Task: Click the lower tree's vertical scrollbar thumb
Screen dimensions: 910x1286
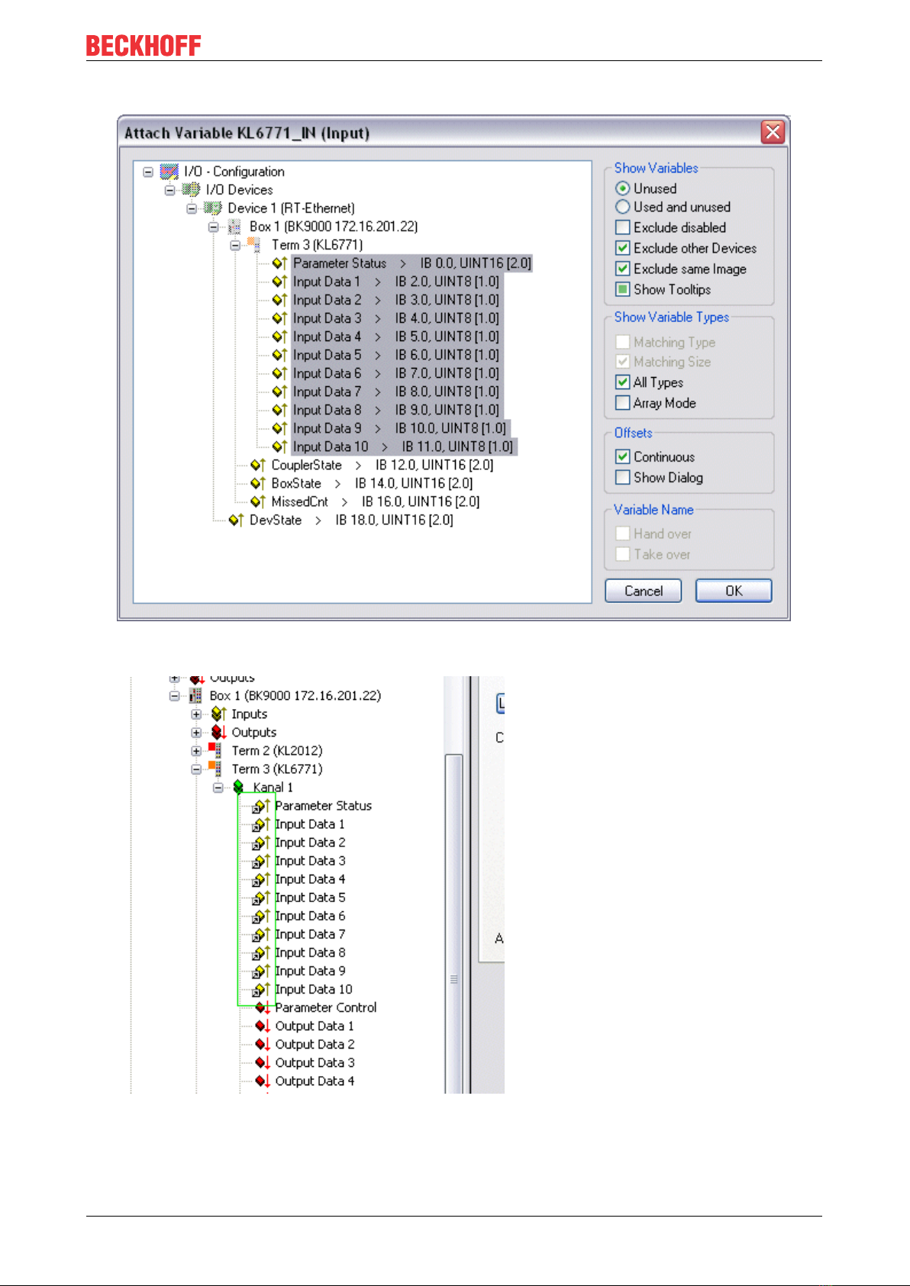Action: point(453,923)
